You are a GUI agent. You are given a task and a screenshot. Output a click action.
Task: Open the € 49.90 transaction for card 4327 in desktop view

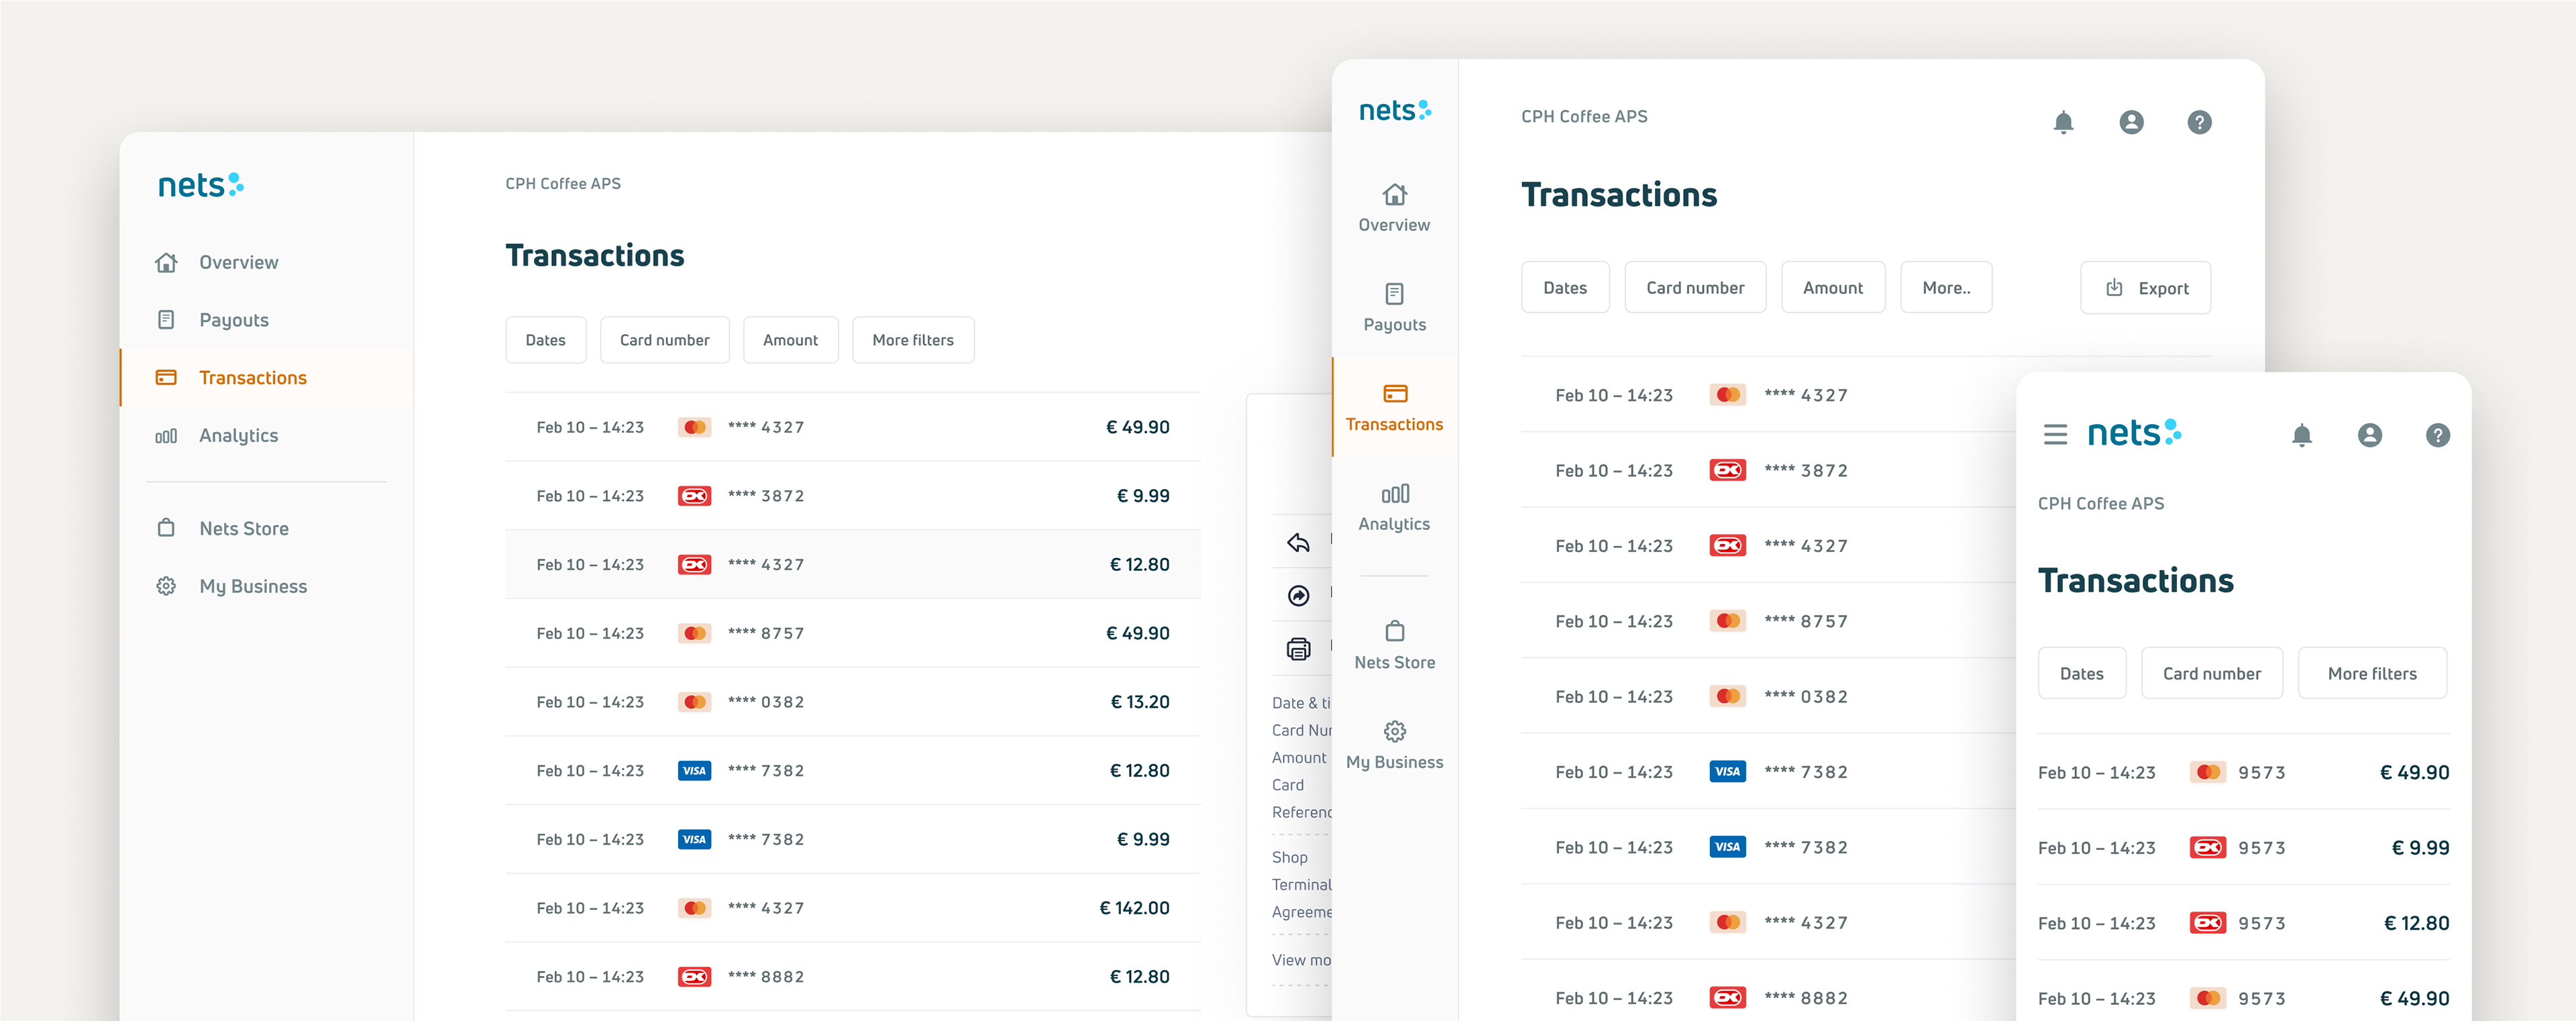[x=853, y=427]
